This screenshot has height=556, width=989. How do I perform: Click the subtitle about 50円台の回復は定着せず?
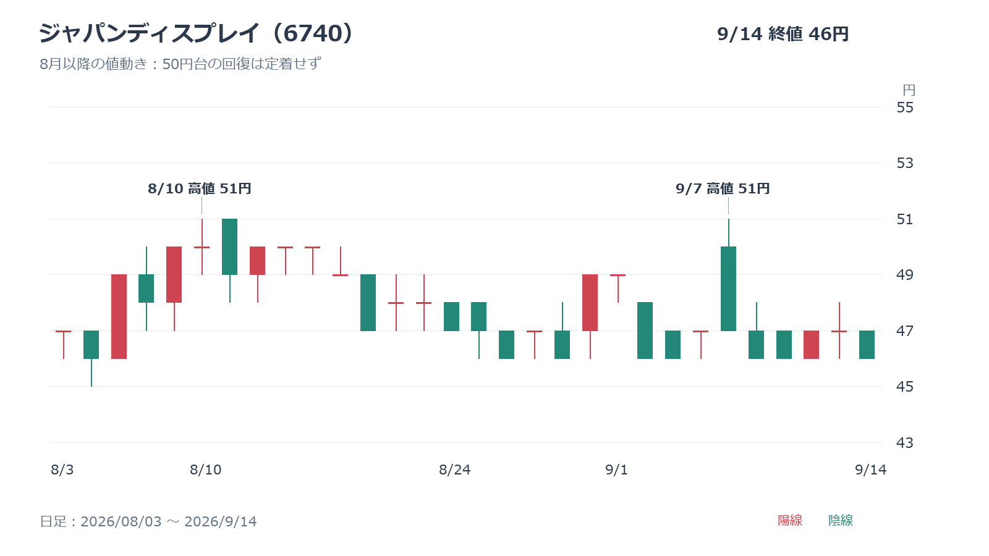(x=180, y=64)
